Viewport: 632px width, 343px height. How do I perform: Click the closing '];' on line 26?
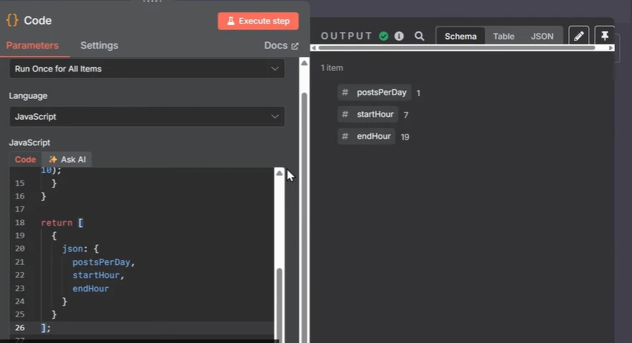46,328
